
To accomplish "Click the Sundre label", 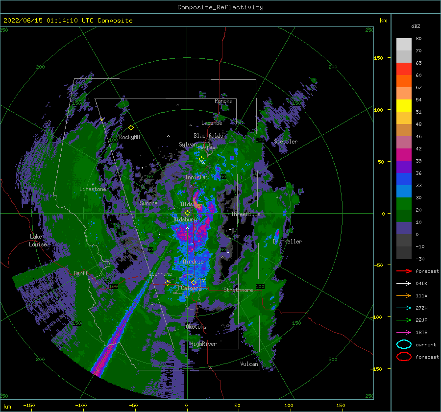I will (148, 203).
